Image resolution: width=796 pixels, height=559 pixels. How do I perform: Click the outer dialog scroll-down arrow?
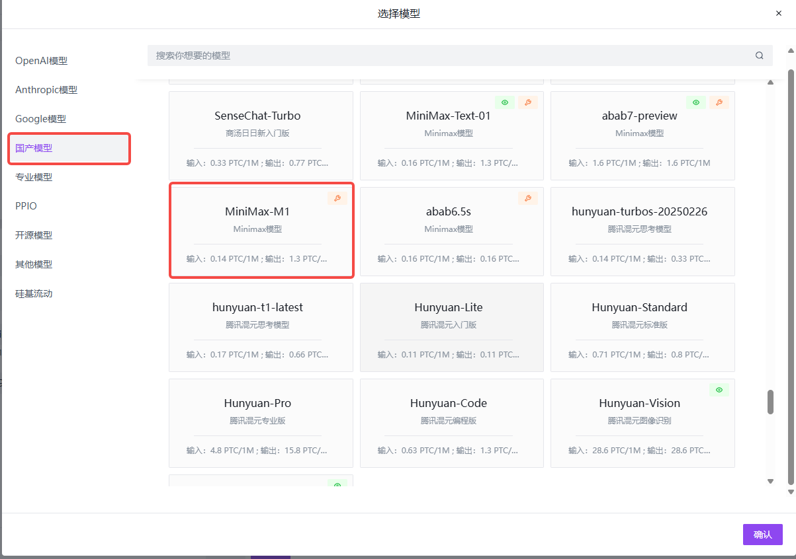pyautogui.click(x=790, y=492)
